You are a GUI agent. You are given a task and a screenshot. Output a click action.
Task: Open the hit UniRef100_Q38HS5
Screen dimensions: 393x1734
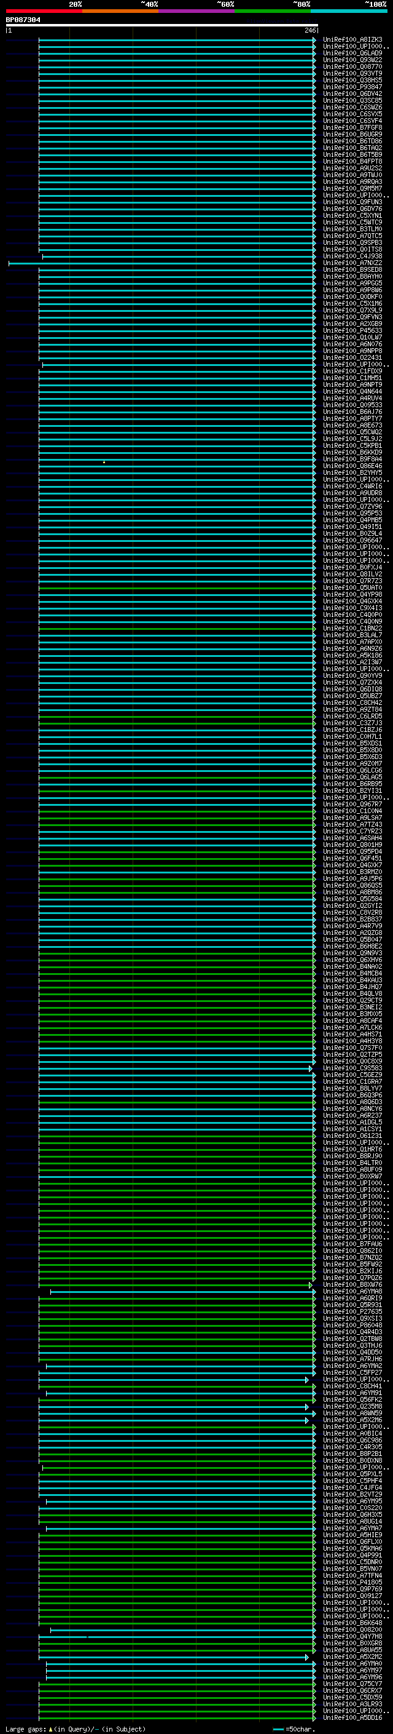pos(352,80)
